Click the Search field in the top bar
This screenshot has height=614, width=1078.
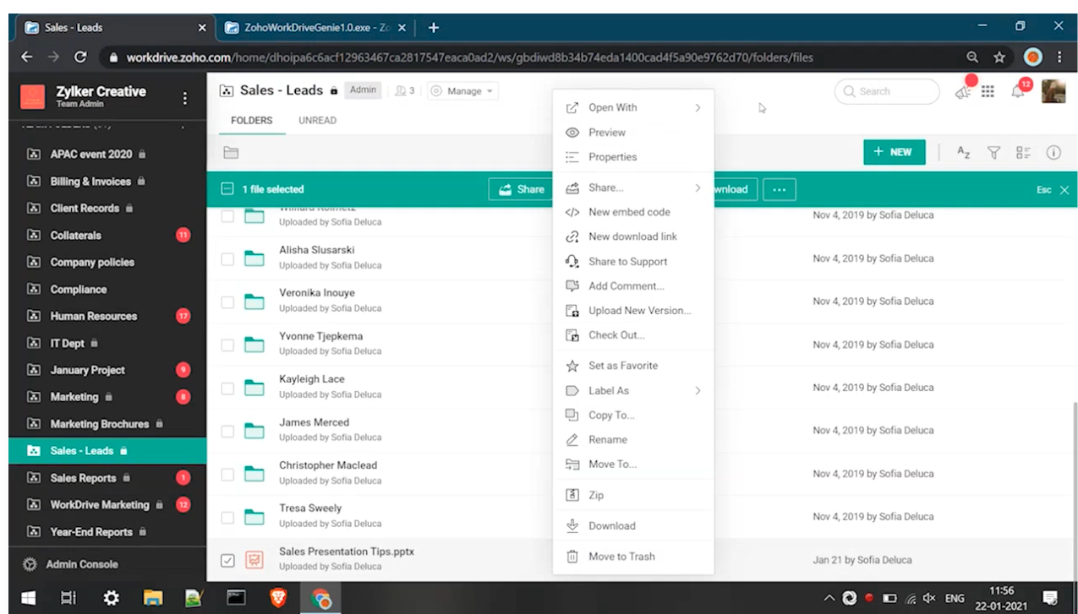click(886, 90)
